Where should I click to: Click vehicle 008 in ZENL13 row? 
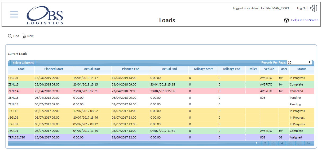point(263,98)
